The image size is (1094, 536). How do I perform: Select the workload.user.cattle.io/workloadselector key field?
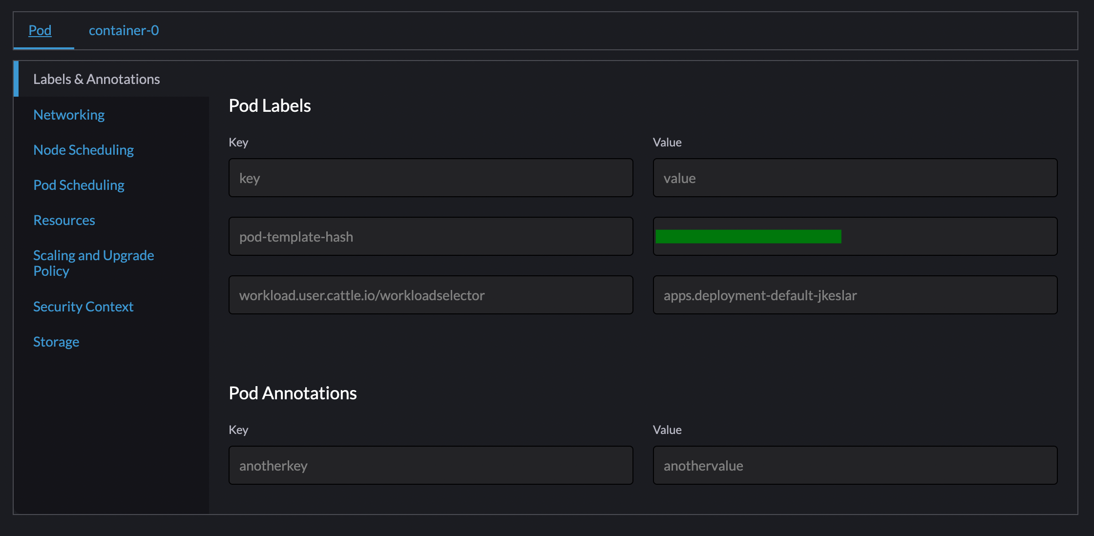(x=430, y=295)
